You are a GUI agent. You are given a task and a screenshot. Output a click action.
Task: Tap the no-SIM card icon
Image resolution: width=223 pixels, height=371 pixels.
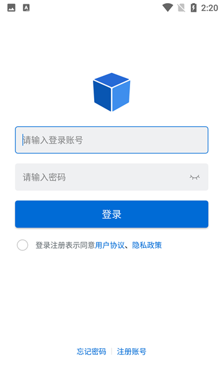coord(181,8)
